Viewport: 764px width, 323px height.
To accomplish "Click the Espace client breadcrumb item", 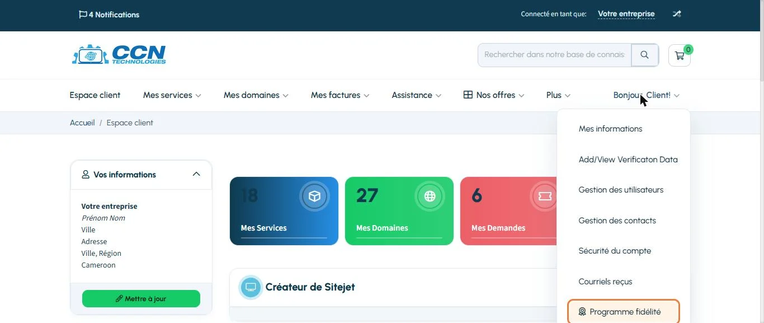I will (130, 123).
